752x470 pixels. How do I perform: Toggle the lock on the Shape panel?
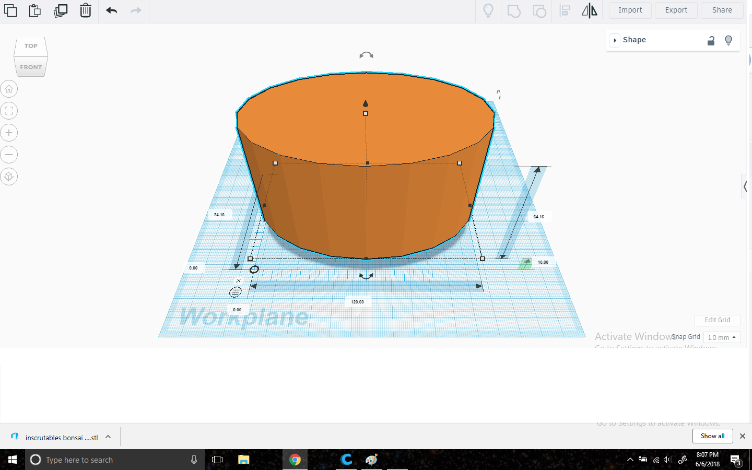click(x=711, y=41)
